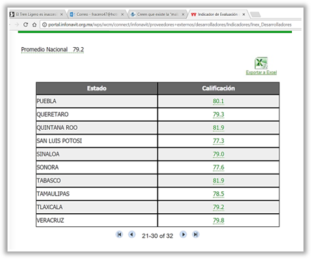Open Puebla score 80.1 link
311x259 pixels.
(x=218, y=101)
